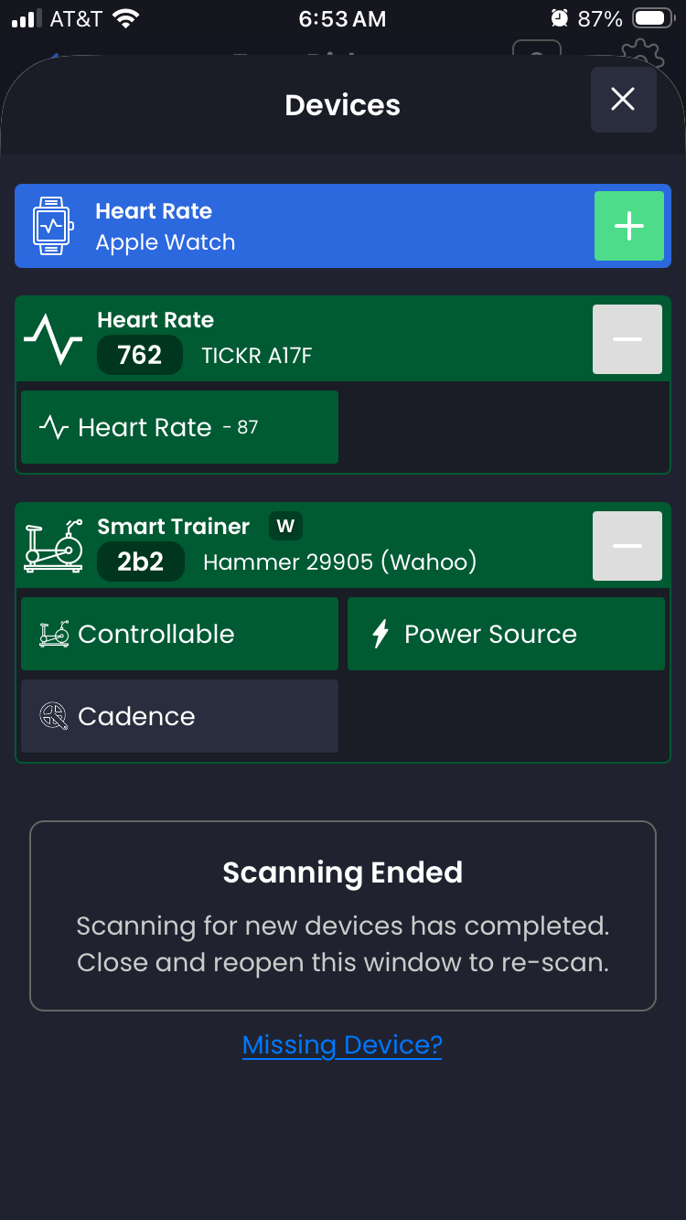686x1220 pixels.
Task: Select the Heart Rate Apple Watch row
Action: click(x=302, y=226)
